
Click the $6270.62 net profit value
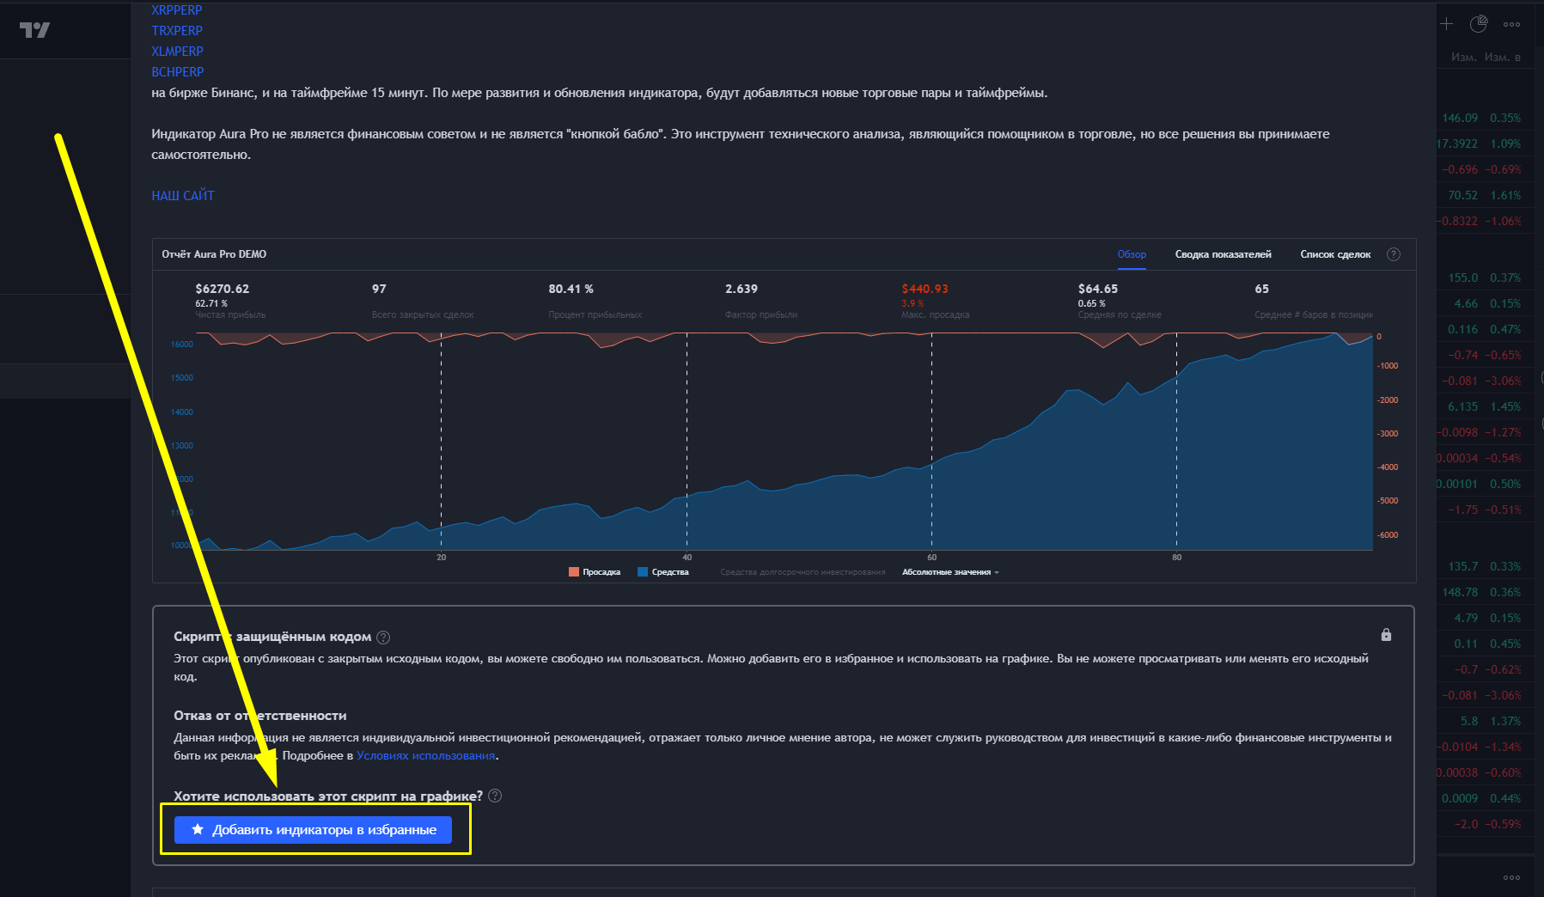click(223, 289)
